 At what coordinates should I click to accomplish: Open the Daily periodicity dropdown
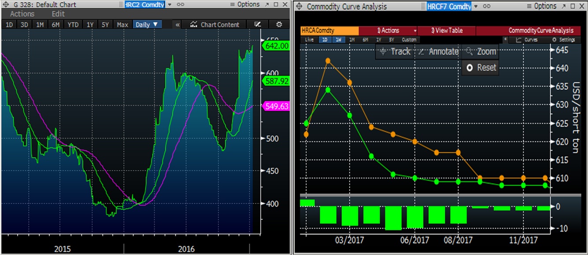click(x=147, y=25)
